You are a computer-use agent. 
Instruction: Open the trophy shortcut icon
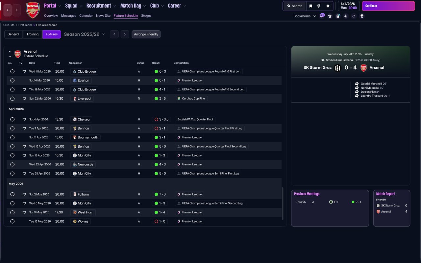pos(362,16)
